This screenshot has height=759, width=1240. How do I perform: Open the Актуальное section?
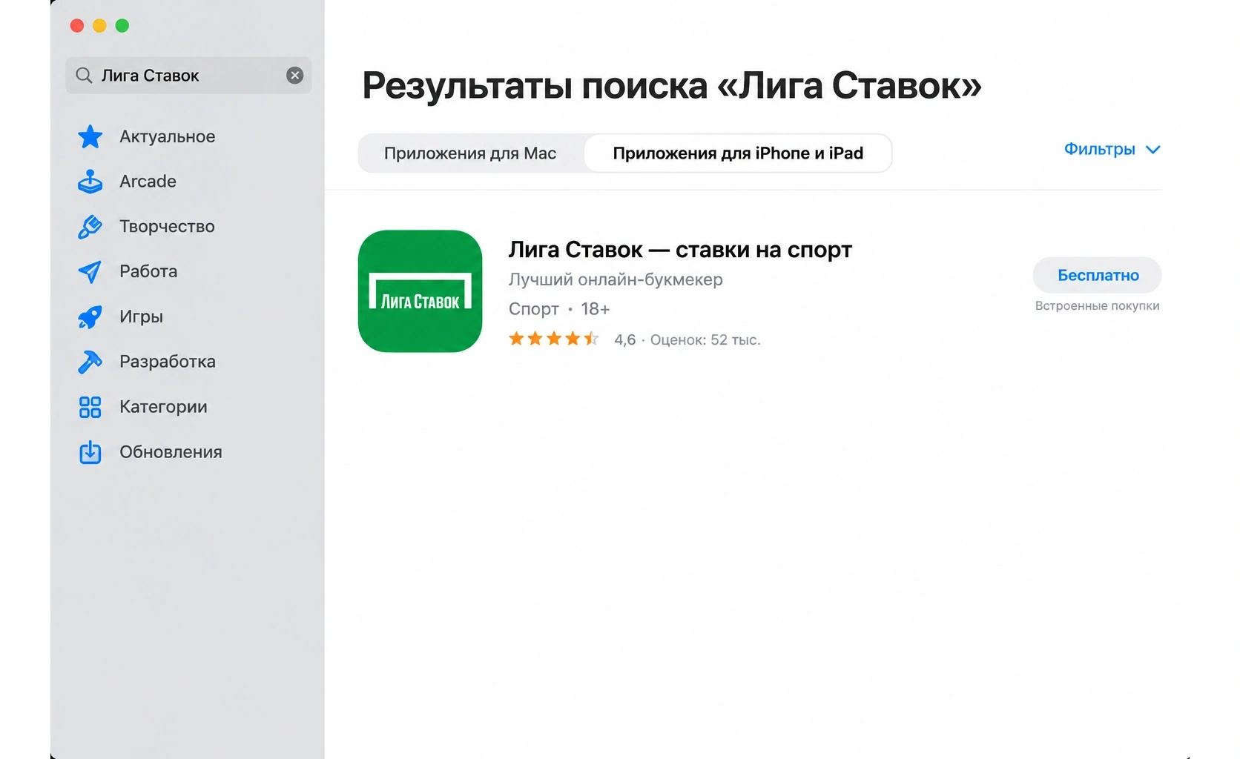(168, 136)
